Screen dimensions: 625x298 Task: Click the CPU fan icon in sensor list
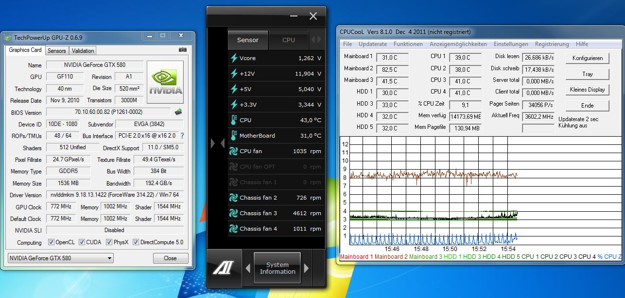point(233,151)
